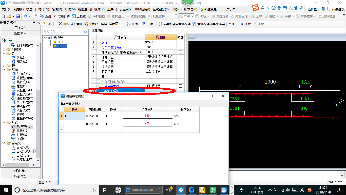Run 汇总计算 summary calculation
346x195 pixels.
coord(62,16)
